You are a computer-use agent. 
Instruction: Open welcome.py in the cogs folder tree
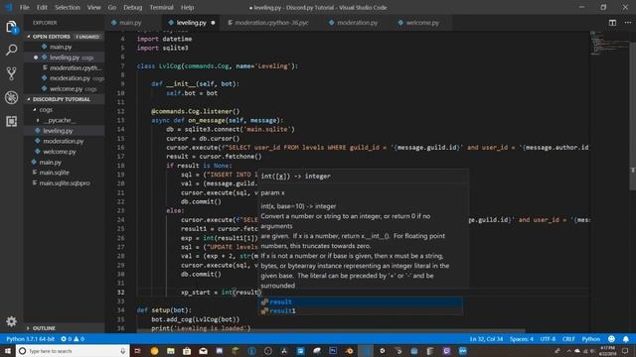(64, 152)
